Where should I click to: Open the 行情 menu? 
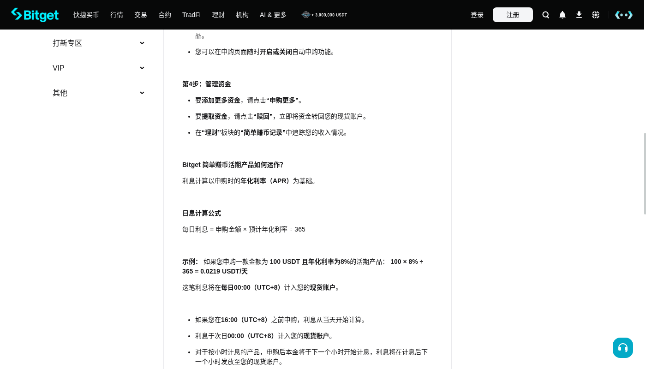[117, 15]
